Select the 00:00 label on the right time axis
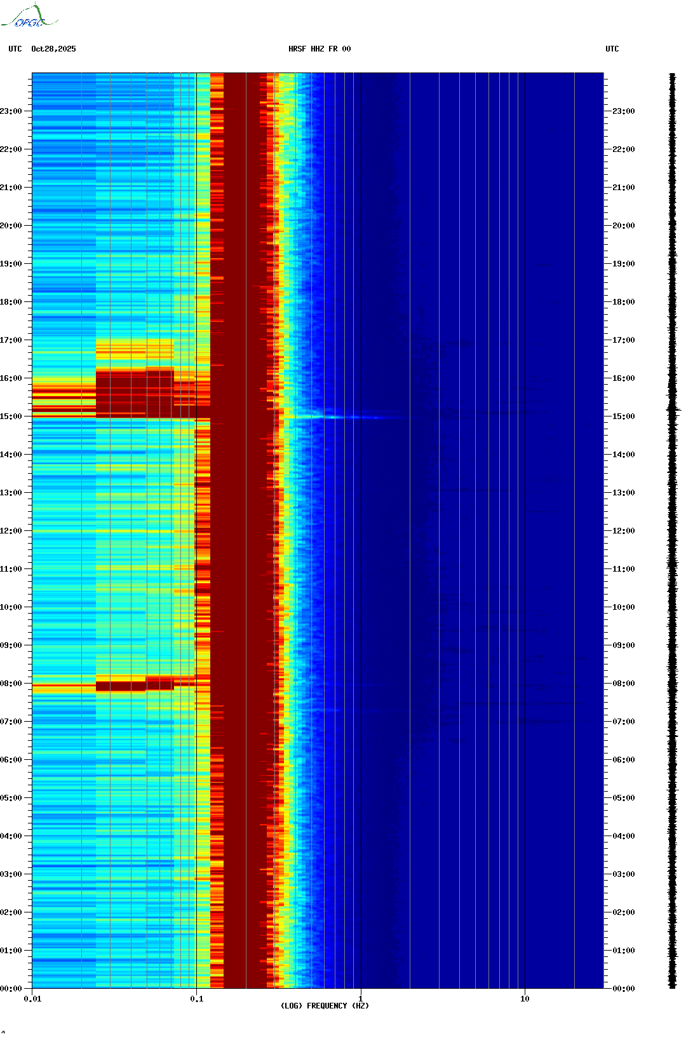Viewport: 700px width, 1039px height. [623, 989]
